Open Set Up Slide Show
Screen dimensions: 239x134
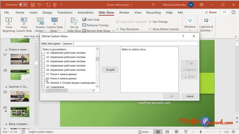pyautogui.click(x=74, y=25)
